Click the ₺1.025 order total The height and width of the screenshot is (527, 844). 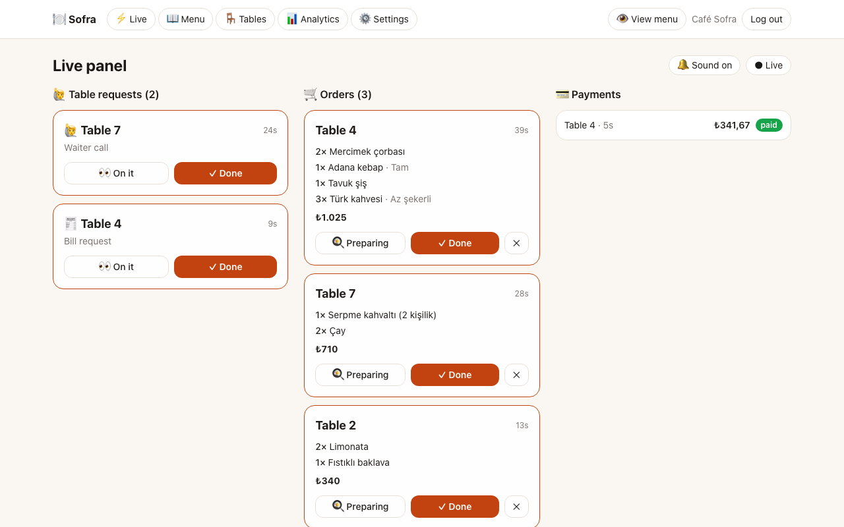pos(331,217)
